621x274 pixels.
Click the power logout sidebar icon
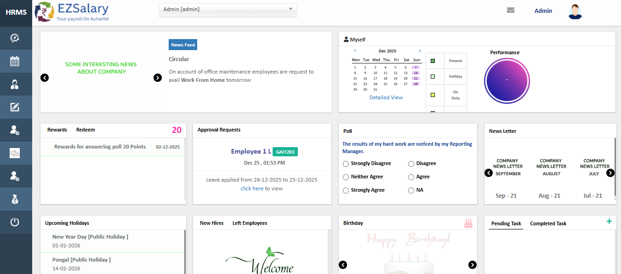tap(15, 223)
